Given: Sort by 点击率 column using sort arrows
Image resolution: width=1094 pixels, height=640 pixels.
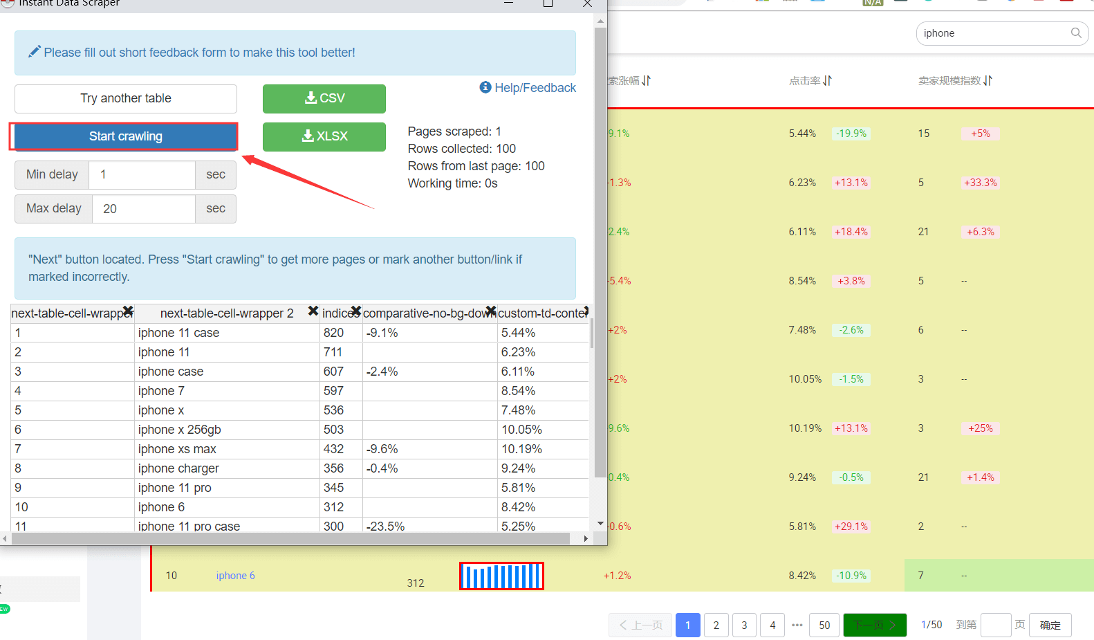Looking at the screenshot, I should (x=828, y=81).
